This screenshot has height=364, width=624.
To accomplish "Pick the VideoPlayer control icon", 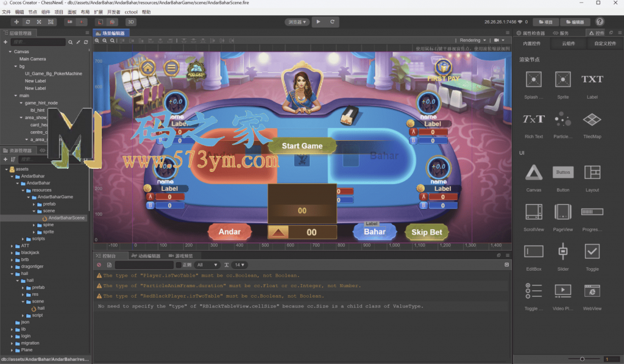I will click(562, 291).
